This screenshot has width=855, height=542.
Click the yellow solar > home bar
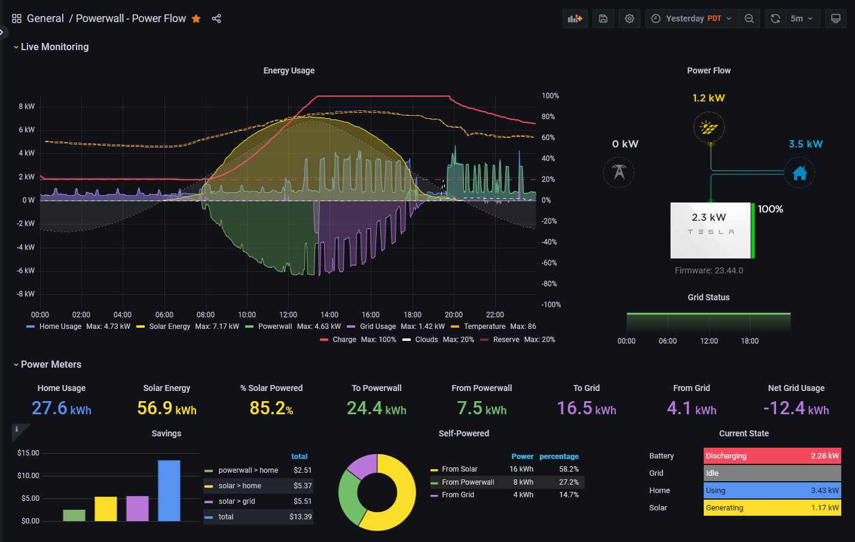[106, 509]
